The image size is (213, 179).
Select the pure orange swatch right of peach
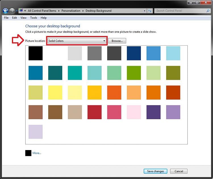pyautogui.click(x=153, y=92)
